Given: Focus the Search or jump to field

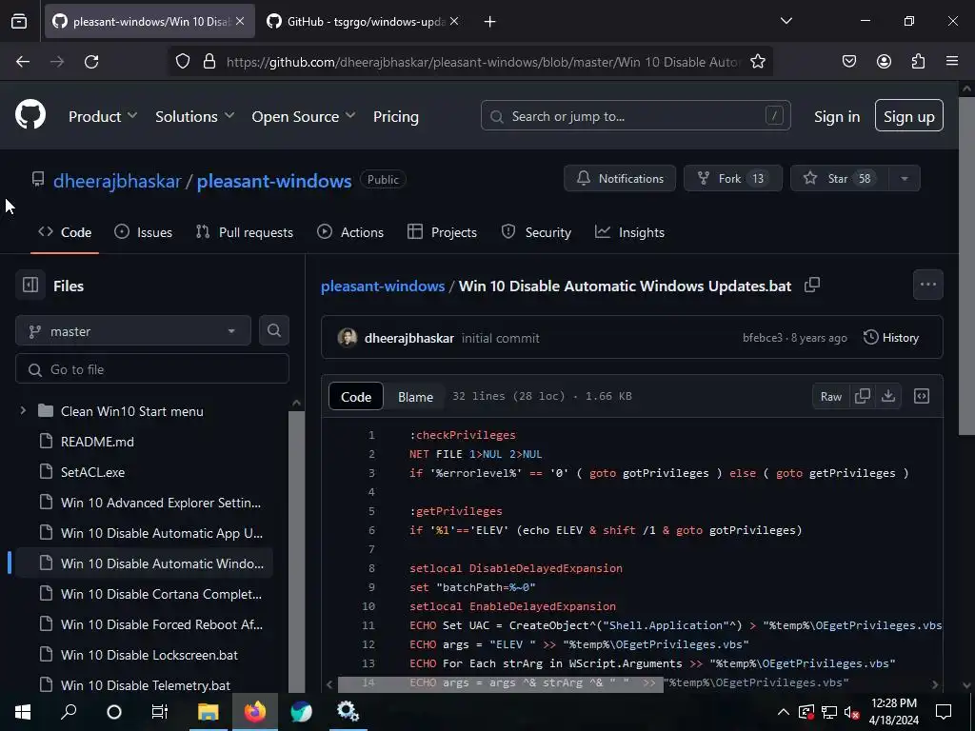Looking at the screenshot, I should [x=635, y=115].
